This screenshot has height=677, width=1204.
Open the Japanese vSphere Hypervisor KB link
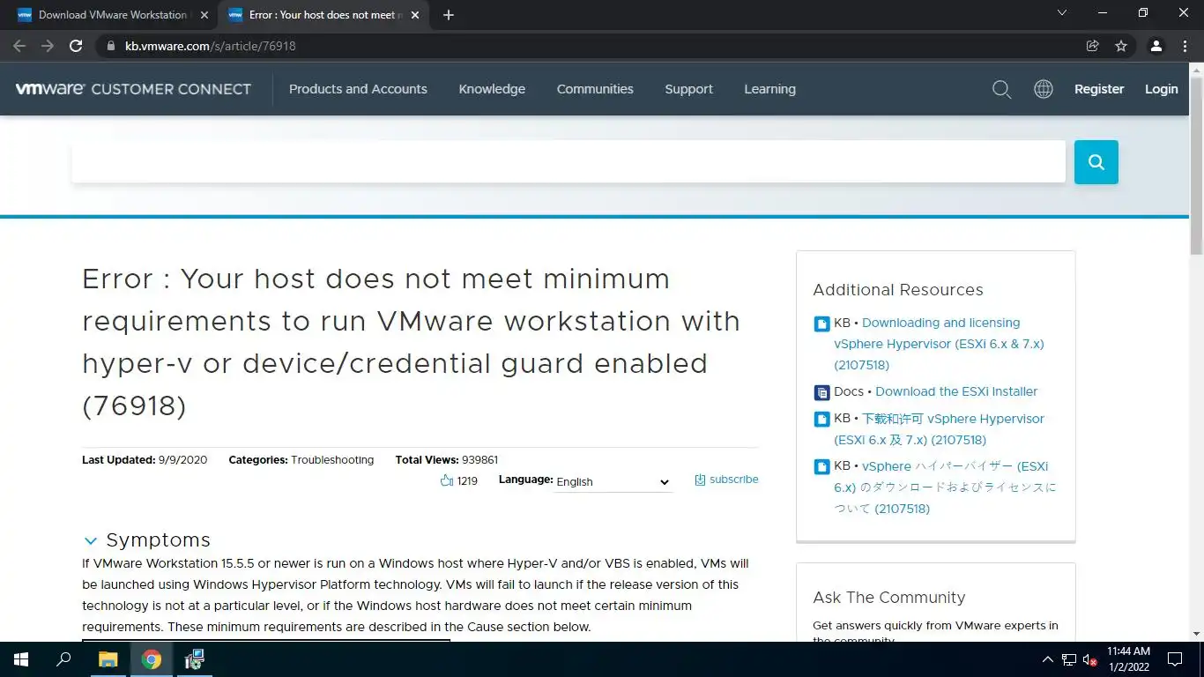point(945,487)
